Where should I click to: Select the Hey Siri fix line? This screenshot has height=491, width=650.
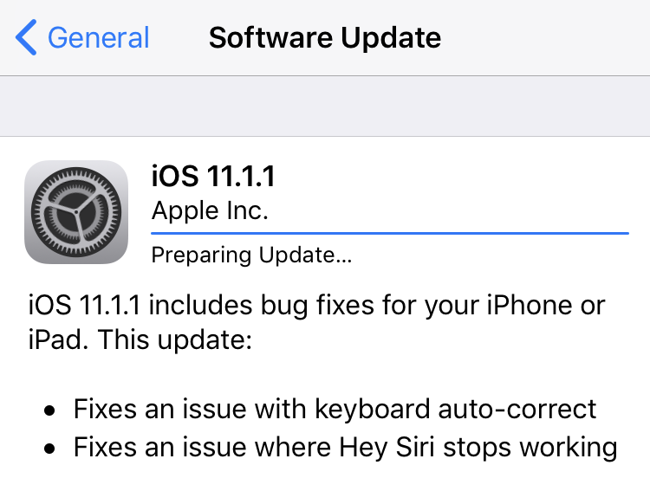[345, 448]
